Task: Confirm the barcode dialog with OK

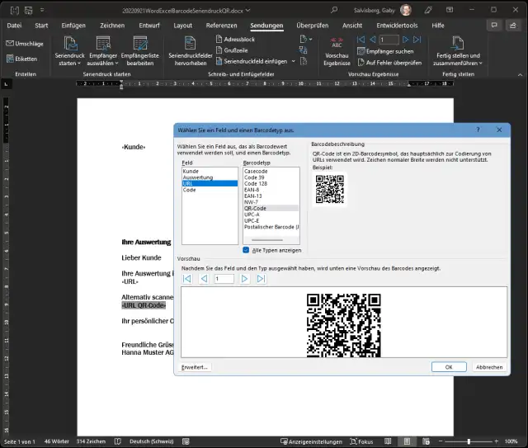Action: coord(448,367)
